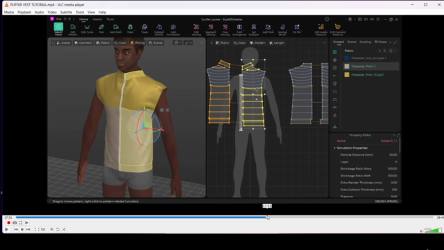Play the video in VLC
This screenshot has height=250, width=444.
pos(6,229)
